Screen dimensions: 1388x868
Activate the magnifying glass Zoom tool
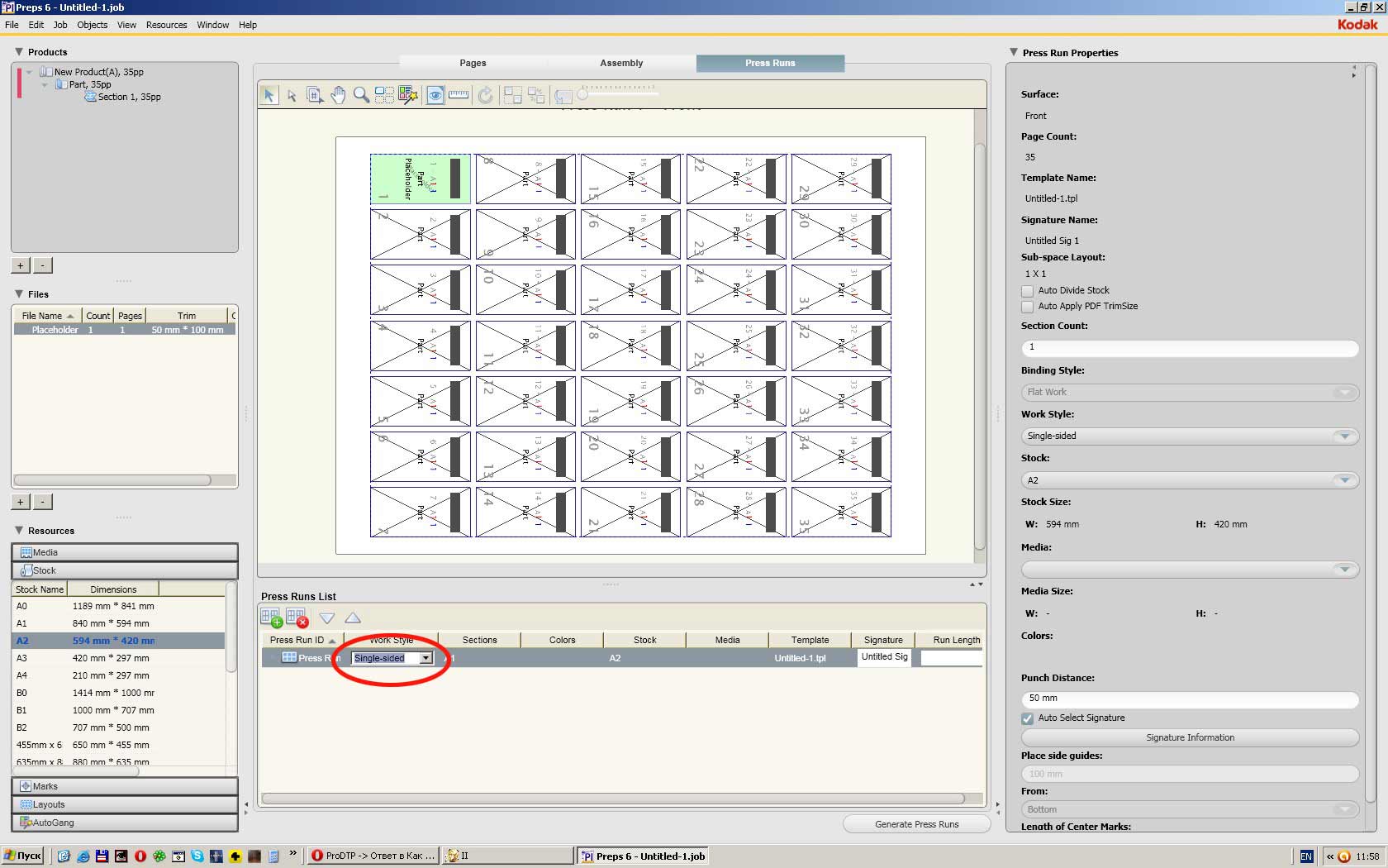(361, 95)
